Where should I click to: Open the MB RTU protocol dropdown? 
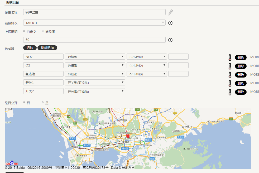coord(94,23)
